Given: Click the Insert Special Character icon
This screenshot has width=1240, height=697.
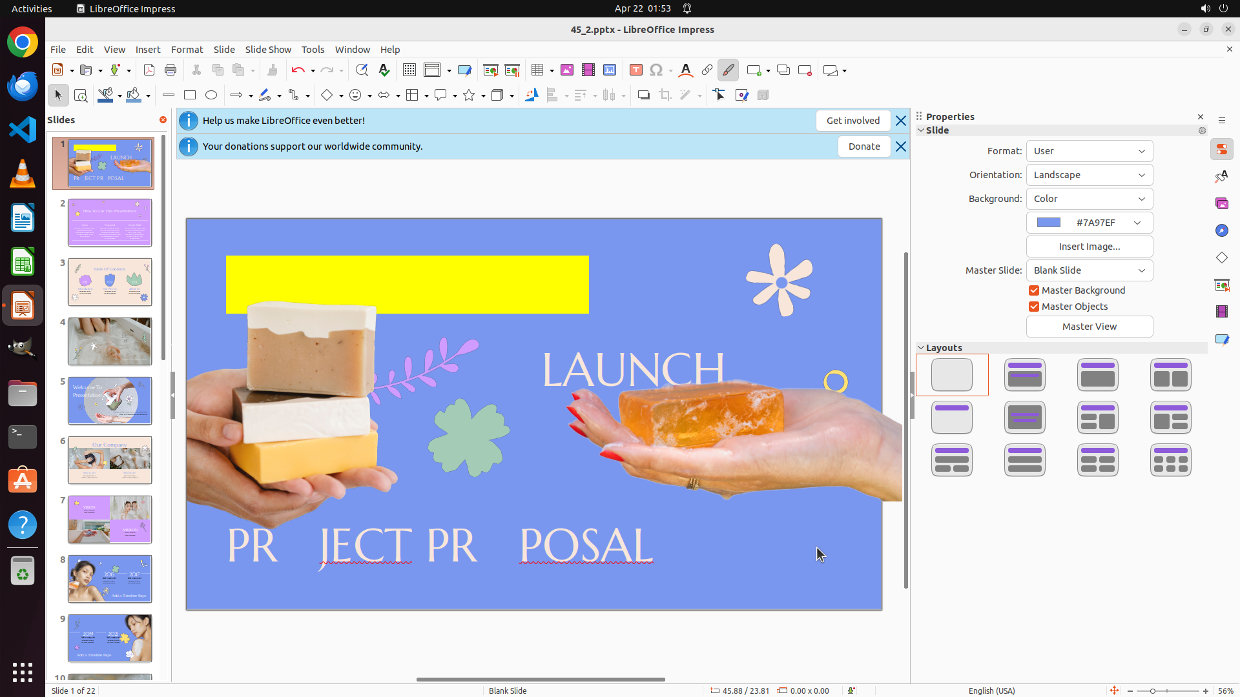Looking at the screenshot, I should (x=656, y=70).
